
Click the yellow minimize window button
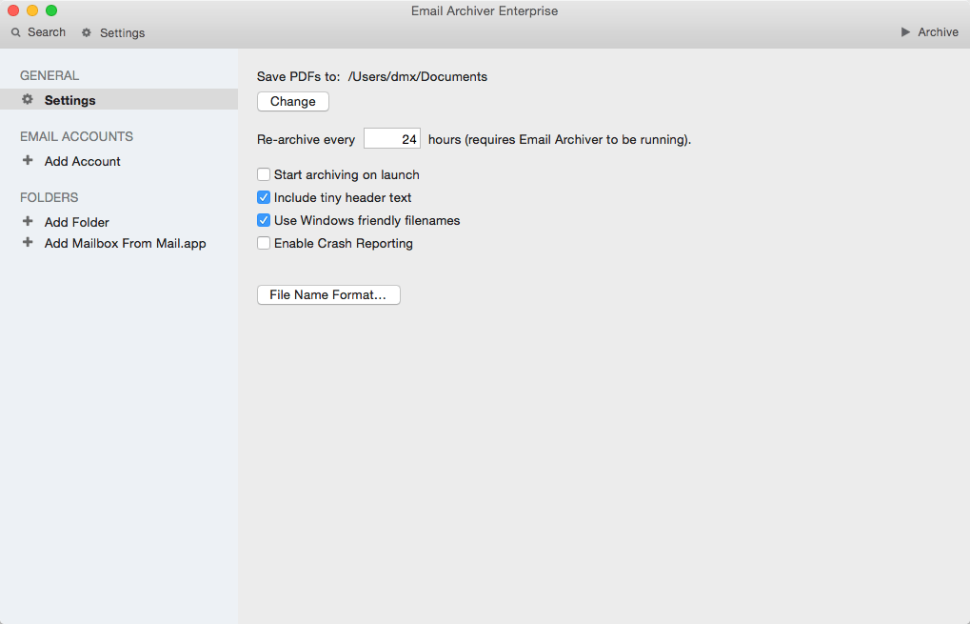click(x=32, y=10)
